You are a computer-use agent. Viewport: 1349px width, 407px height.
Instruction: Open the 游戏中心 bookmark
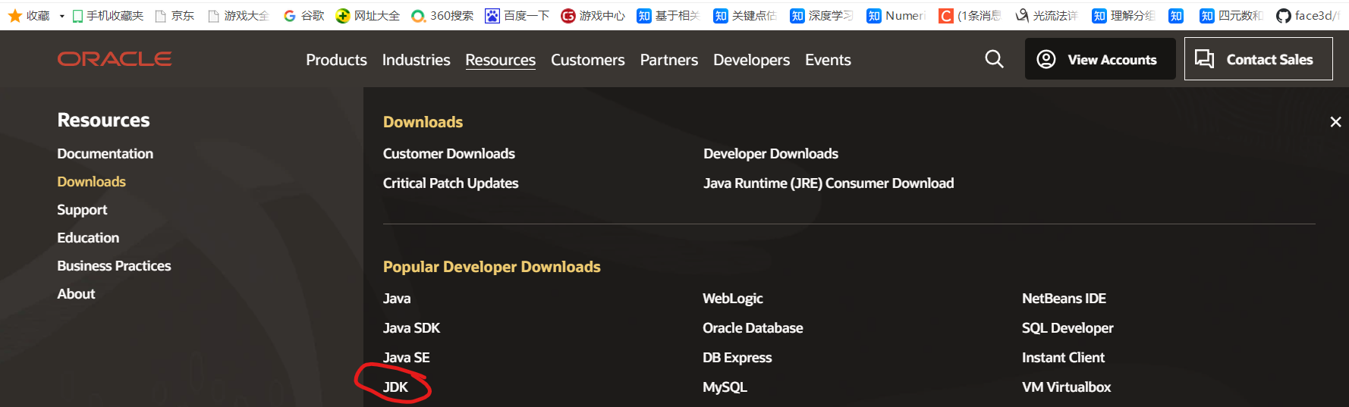pyautogui.click(x=593, y=16)
